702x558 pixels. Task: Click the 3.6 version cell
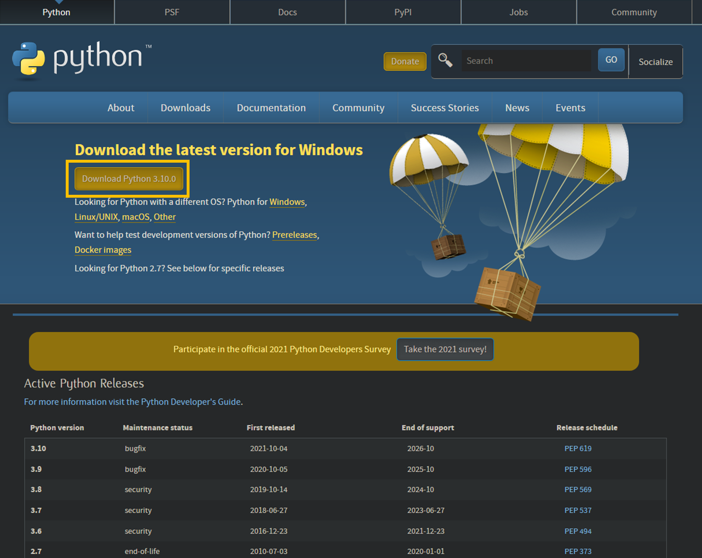(x=36, y=531)
